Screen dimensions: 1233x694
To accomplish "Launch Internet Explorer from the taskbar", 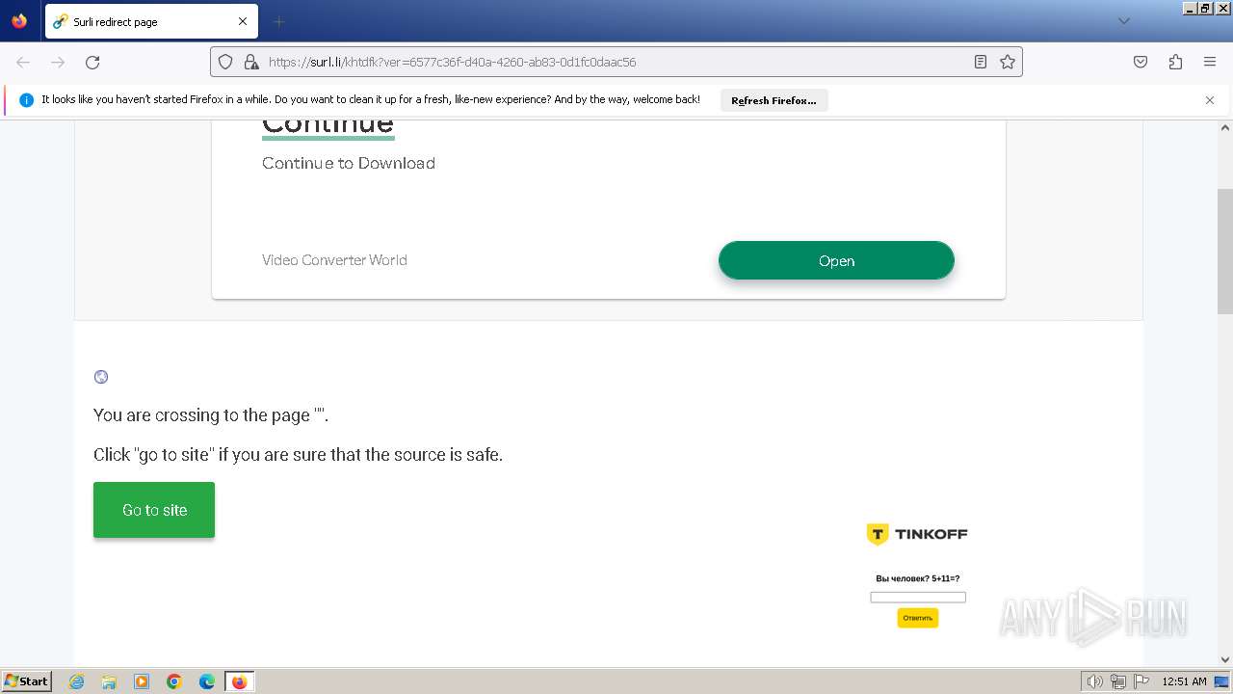I will click(76, 681).
